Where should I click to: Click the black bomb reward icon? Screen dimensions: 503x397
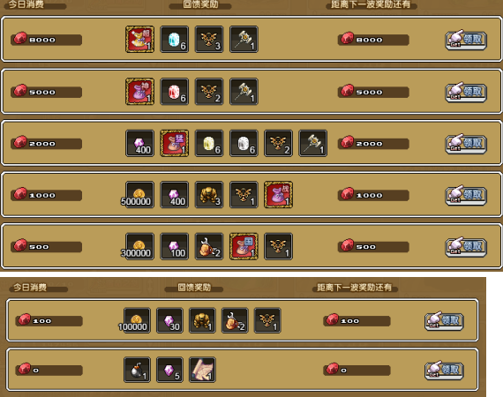(x=137, y=370)
